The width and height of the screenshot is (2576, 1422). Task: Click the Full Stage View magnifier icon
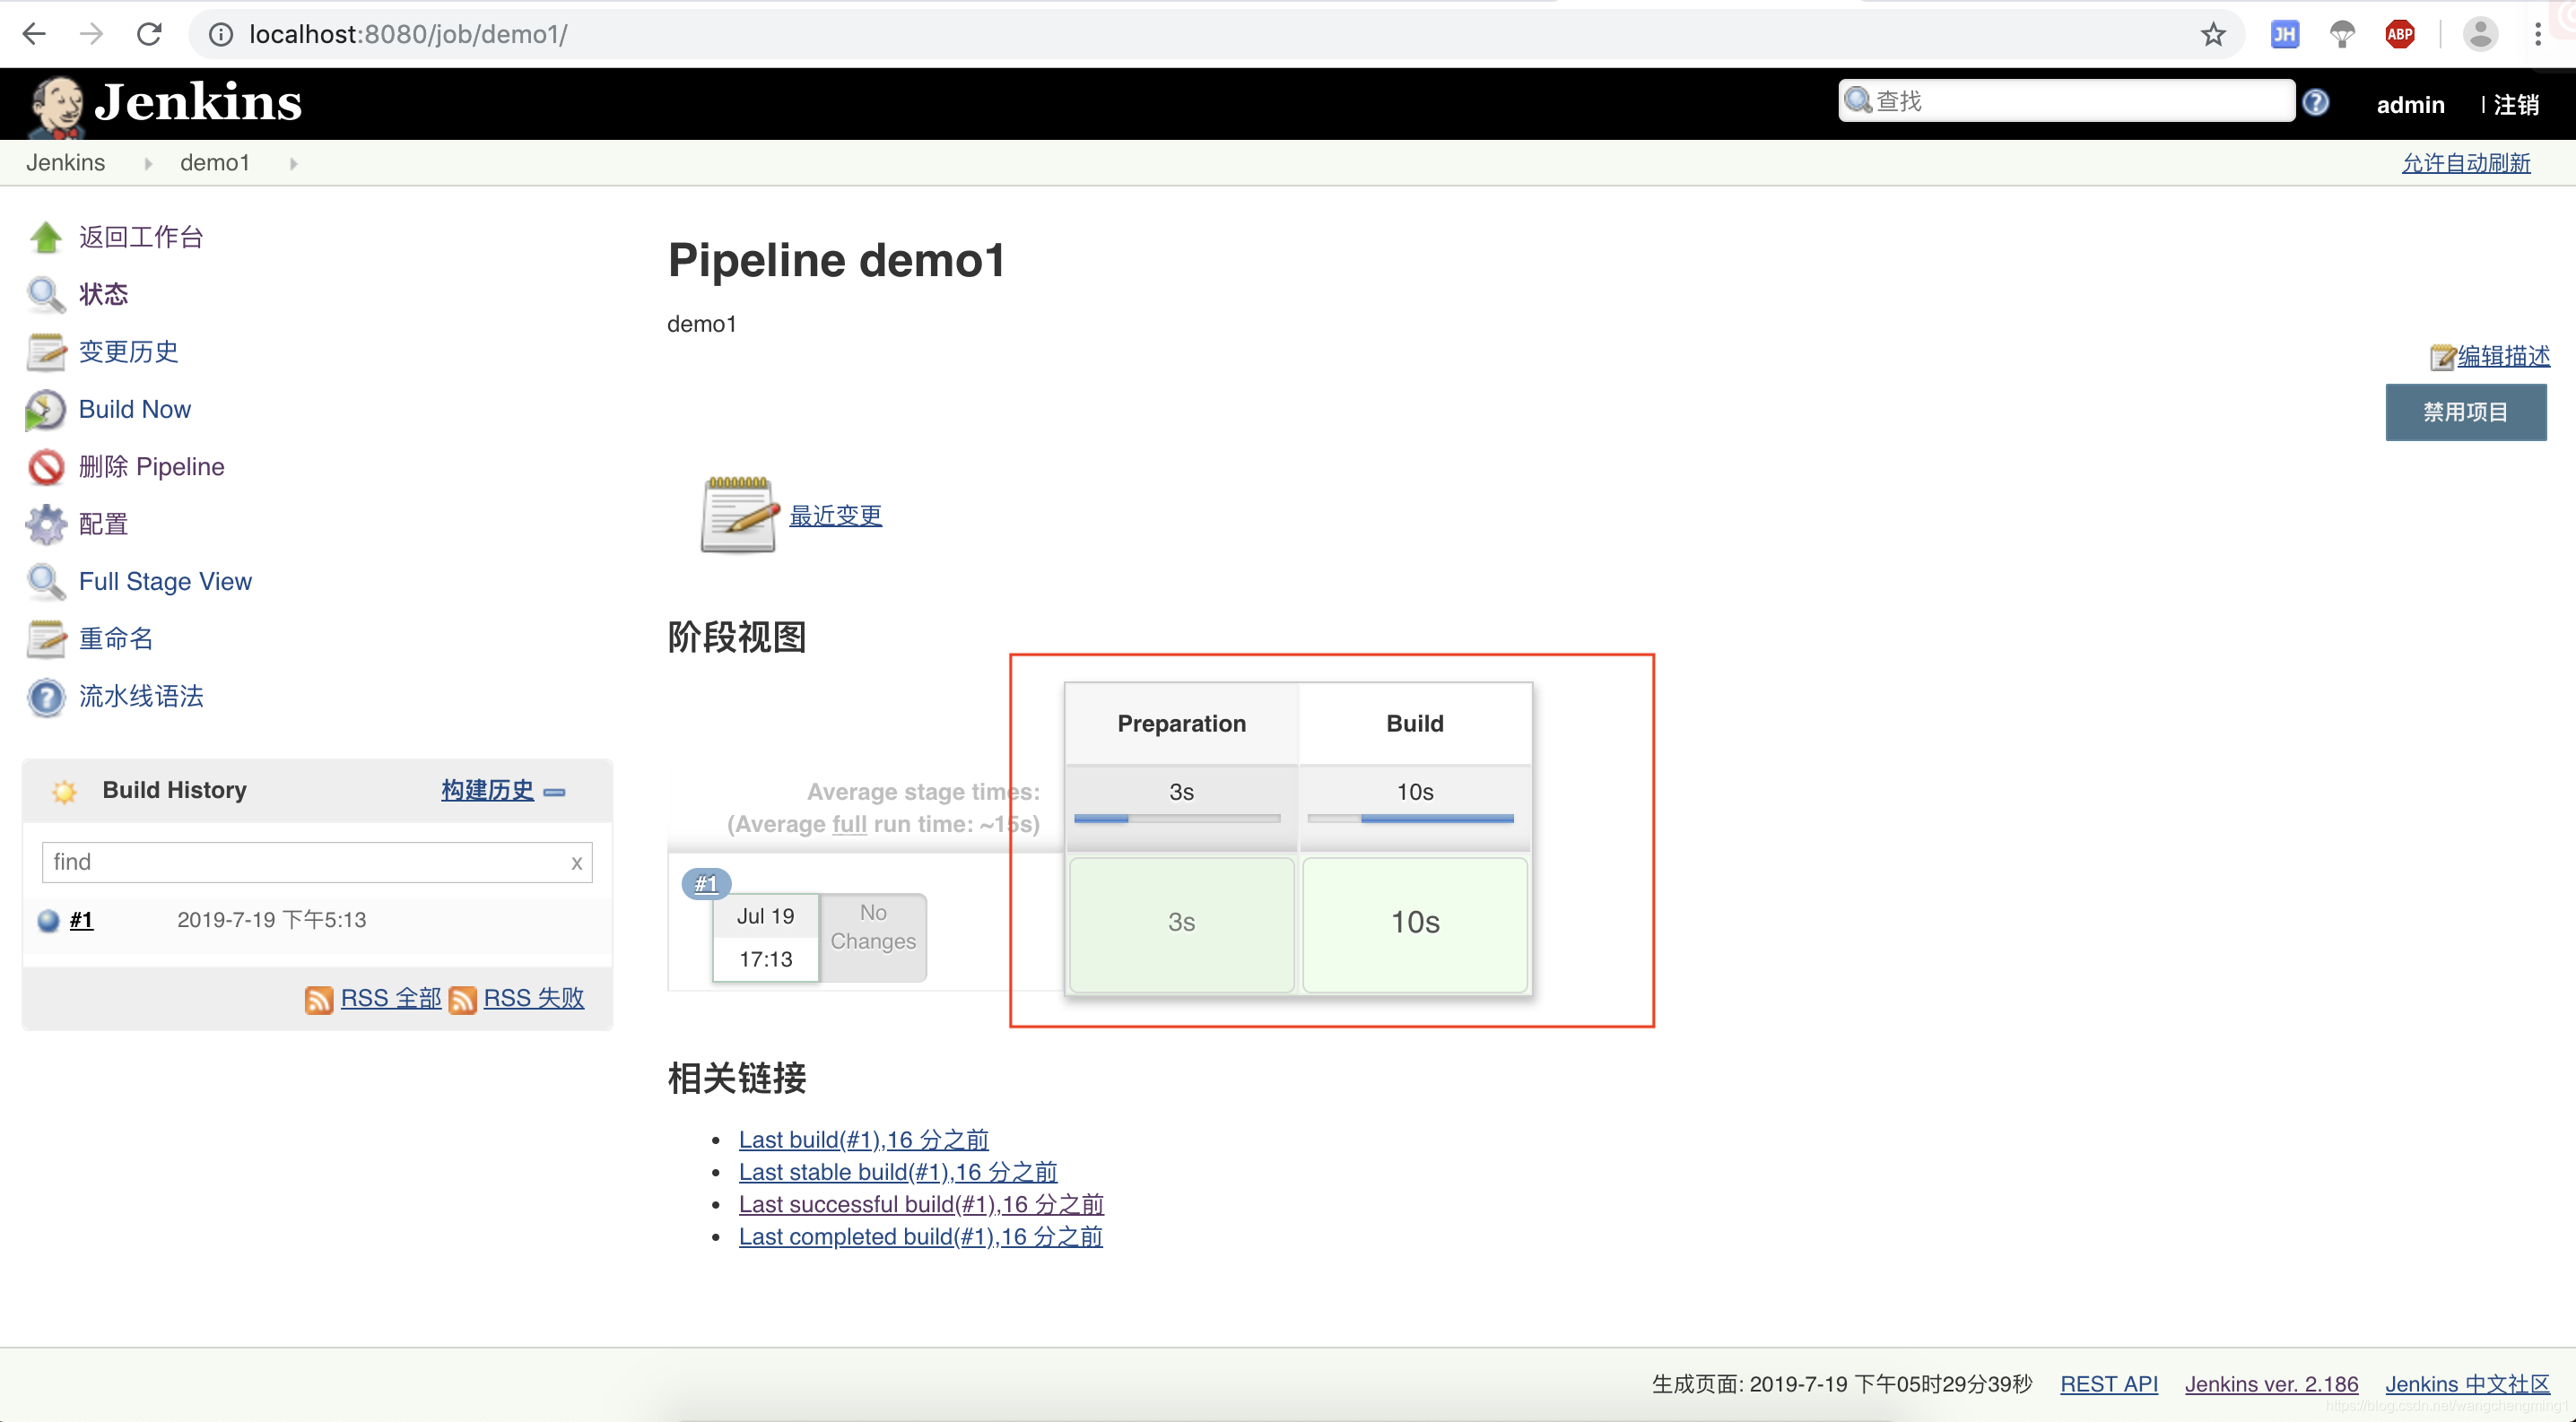click(x=45, y=582)
